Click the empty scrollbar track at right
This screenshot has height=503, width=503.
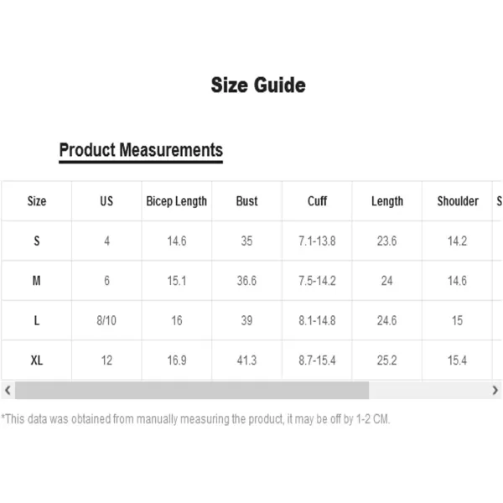(x=428, y=390)
